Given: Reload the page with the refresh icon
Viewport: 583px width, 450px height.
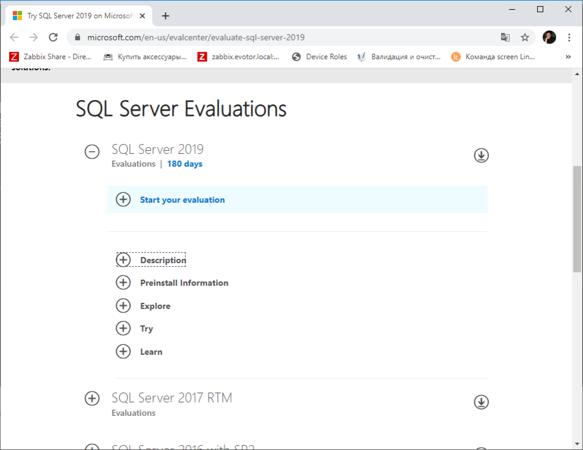Looking at the screenshot, I should (x=54, y=37).
